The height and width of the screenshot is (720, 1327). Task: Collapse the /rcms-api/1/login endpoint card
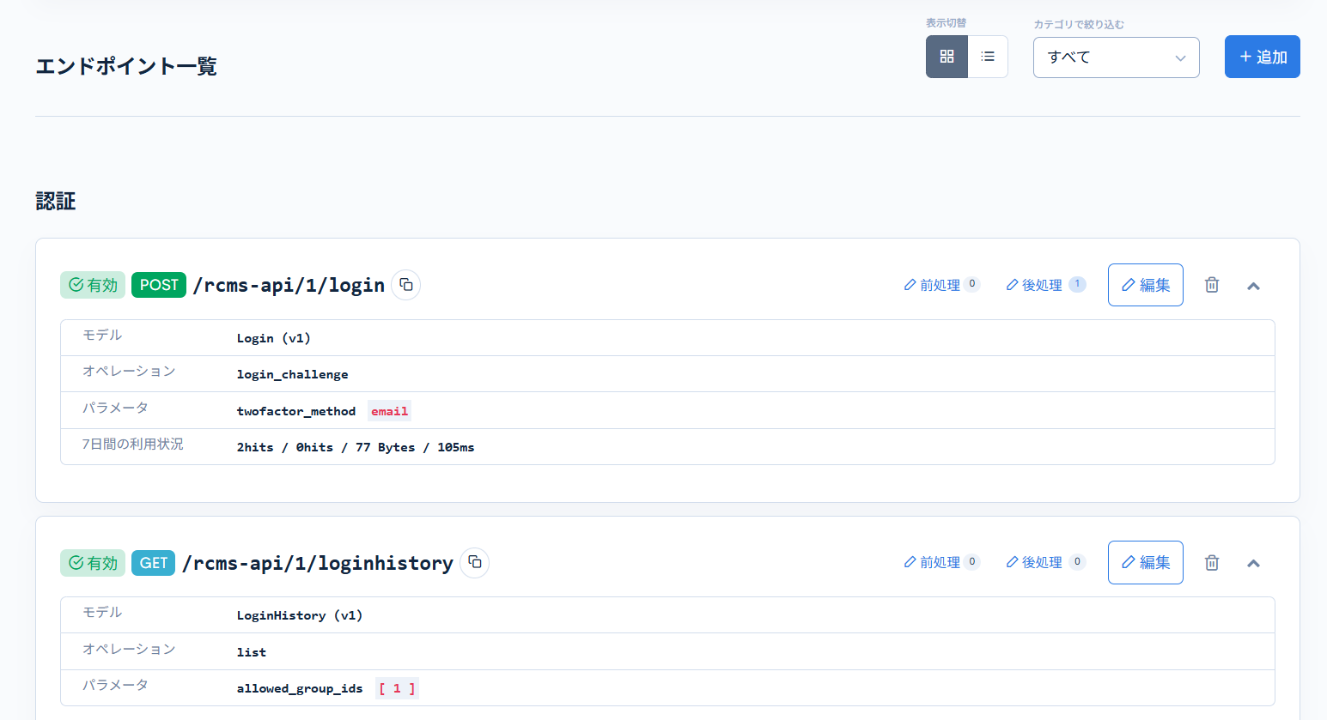pos(1253,284)
